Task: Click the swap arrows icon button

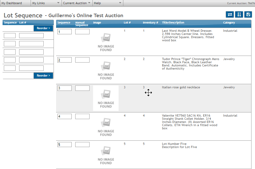Action: 230,14
